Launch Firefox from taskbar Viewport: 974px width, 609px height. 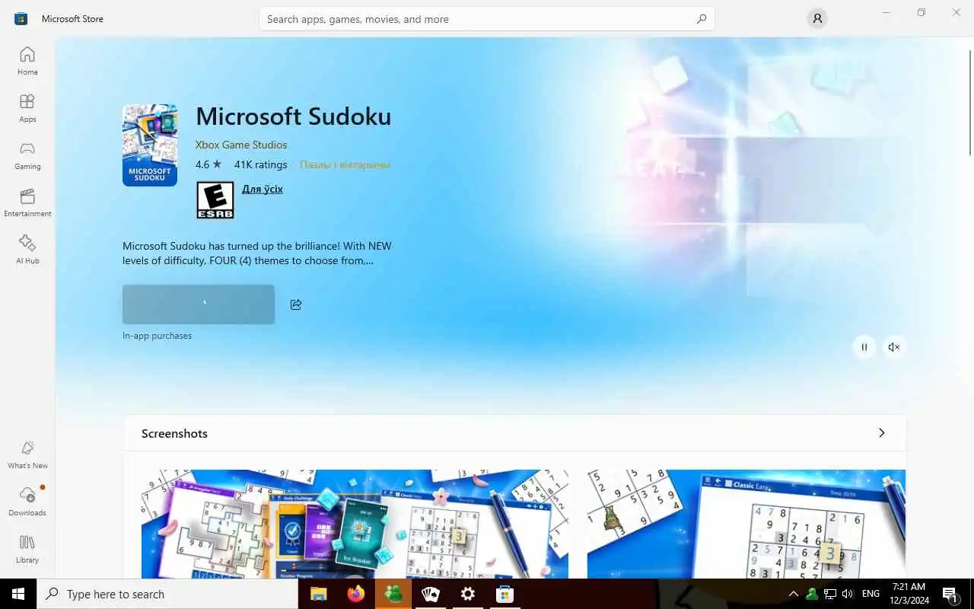pos(355,594)
